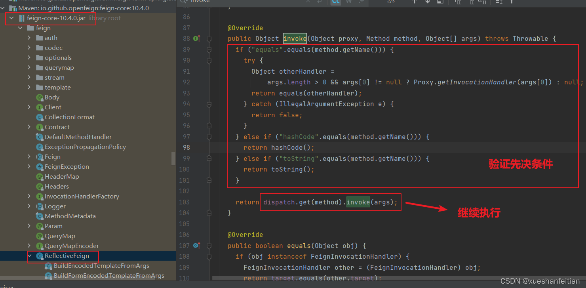
Task: Click the ReflectiveFeign class icon
Action: pyautogui.click(x=39, y=256)
